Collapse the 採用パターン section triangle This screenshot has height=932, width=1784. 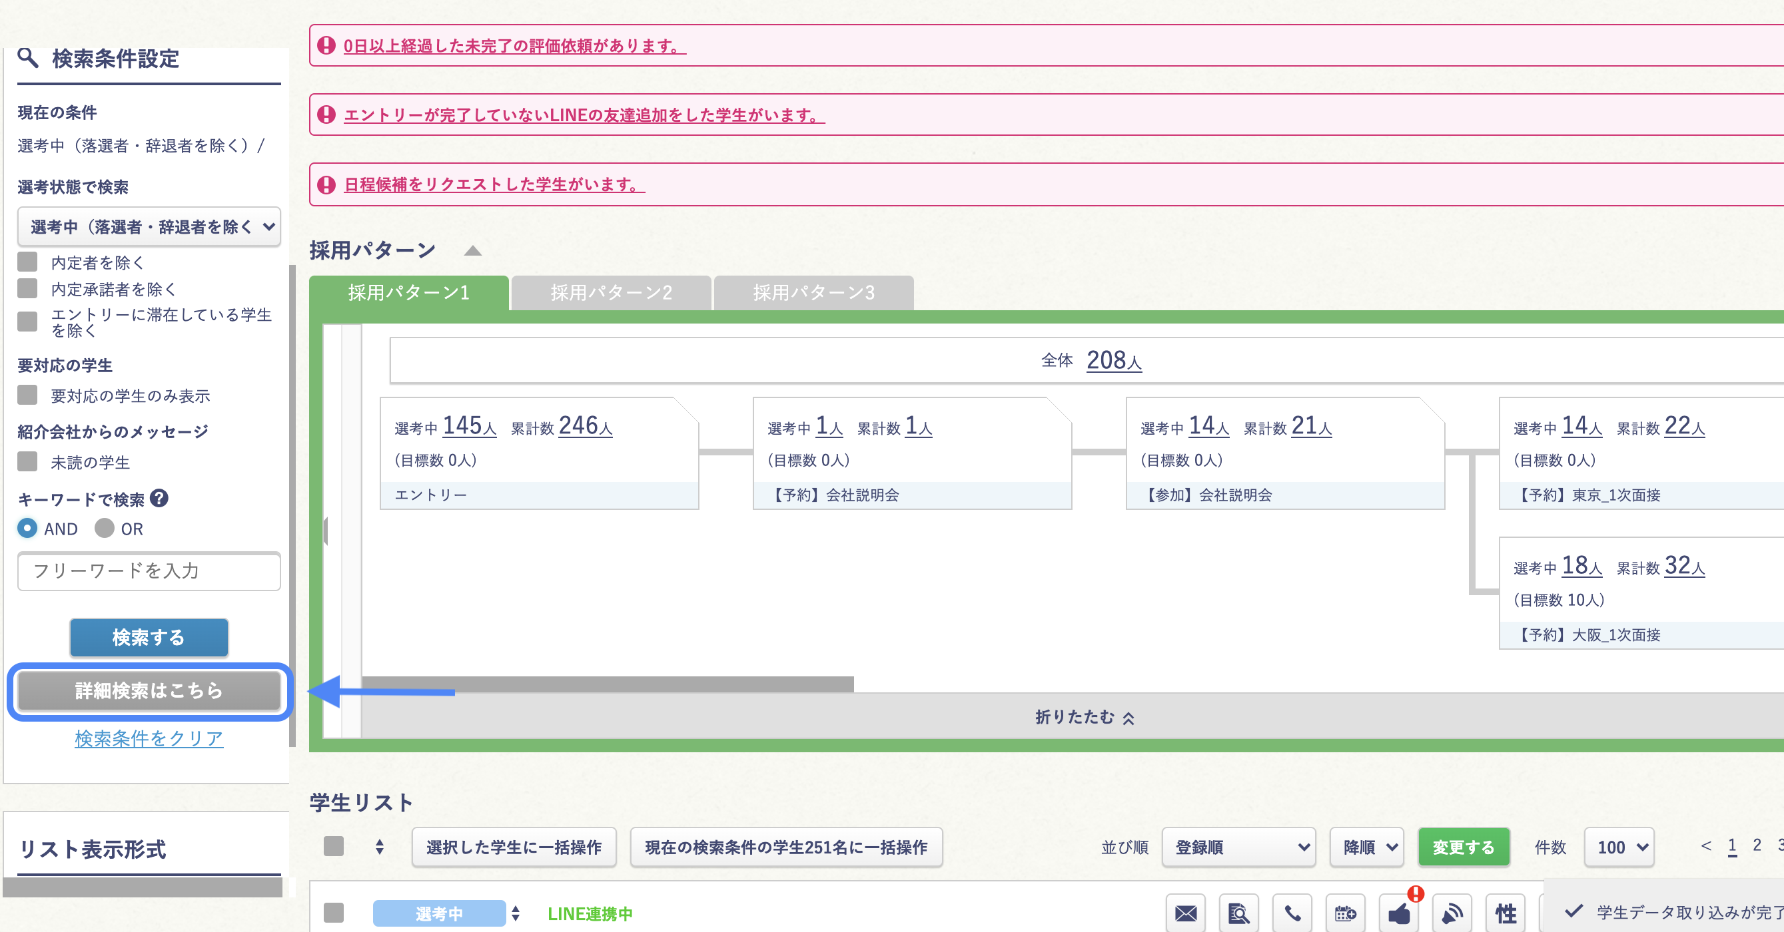(x=473, y=250)
